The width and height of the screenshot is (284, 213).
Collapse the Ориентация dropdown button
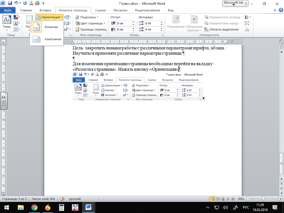click(49, 17)
